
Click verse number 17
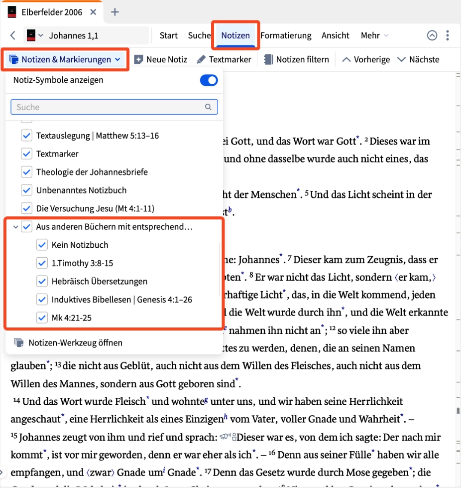pos(208,472)
